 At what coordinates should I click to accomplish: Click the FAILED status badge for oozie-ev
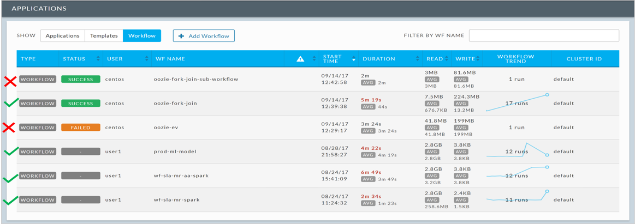coord(80,128)
